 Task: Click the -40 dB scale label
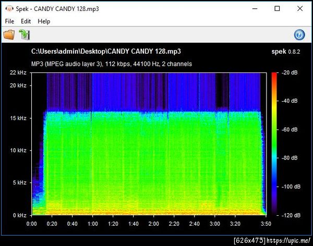tap(290, 101)
